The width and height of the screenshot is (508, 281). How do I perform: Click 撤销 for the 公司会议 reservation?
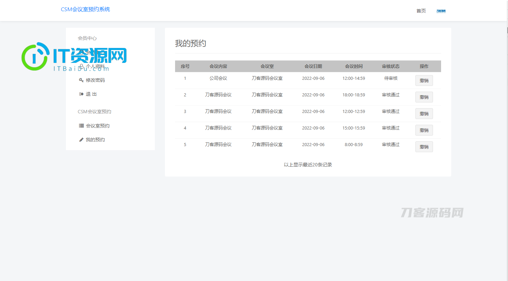[x=424, y=80]
